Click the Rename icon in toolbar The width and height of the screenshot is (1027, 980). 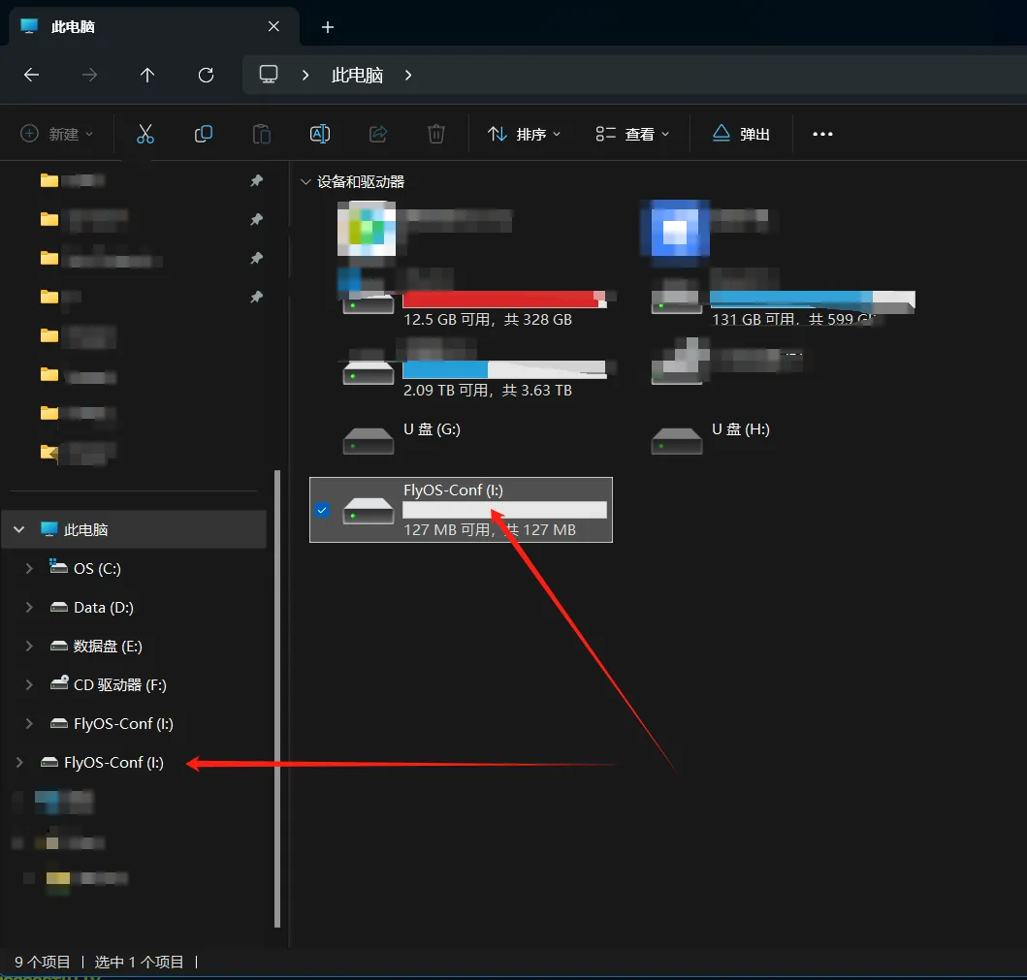320,134
